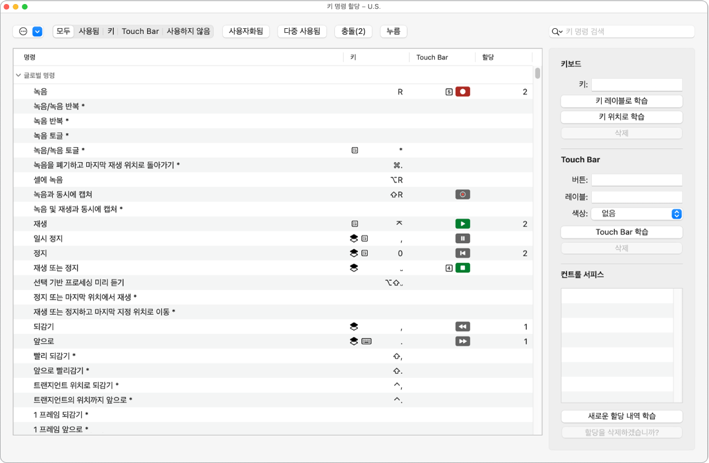The width and height of the screenshot is (709, 463).
Task: Open the 색상 dropdown set to 없음
Action: tap(637, 213)
